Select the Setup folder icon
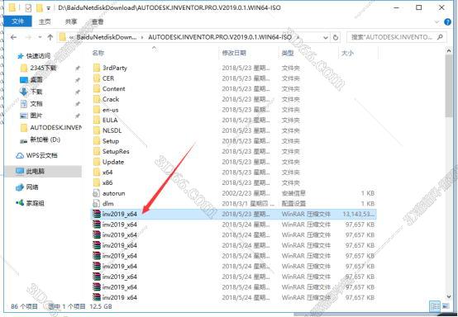Image resolution: width=458 pixels, height=317 pixels. (x=97, y=141)
